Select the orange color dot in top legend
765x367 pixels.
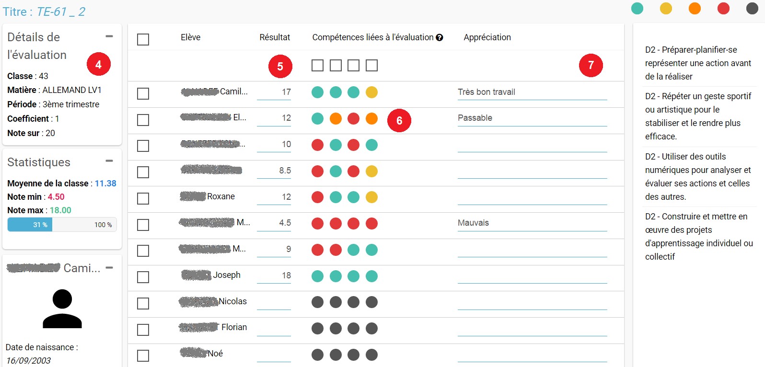[x=695, y=9]
